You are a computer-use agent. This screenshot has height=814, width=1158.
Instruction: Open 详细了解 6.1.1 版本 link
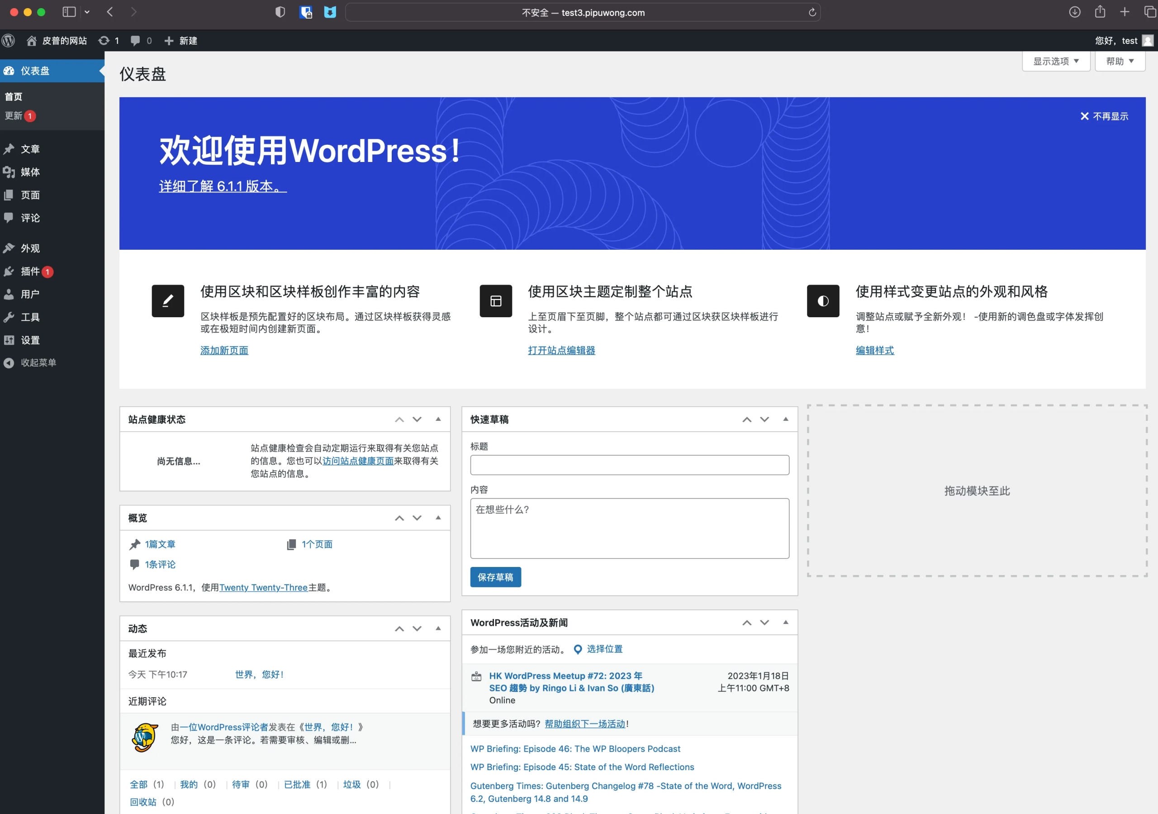point(223,186)
